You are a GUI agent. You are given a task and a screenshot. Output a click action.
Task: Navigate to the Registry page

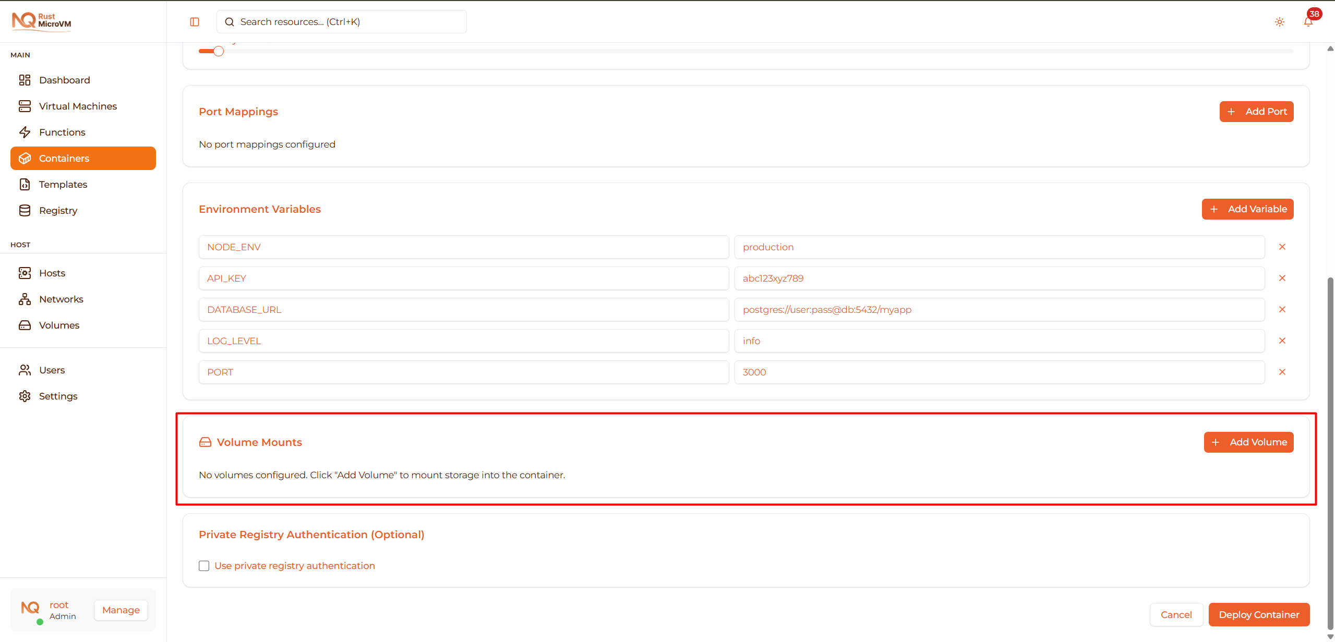pyautogui.click(x=58, y=210)
